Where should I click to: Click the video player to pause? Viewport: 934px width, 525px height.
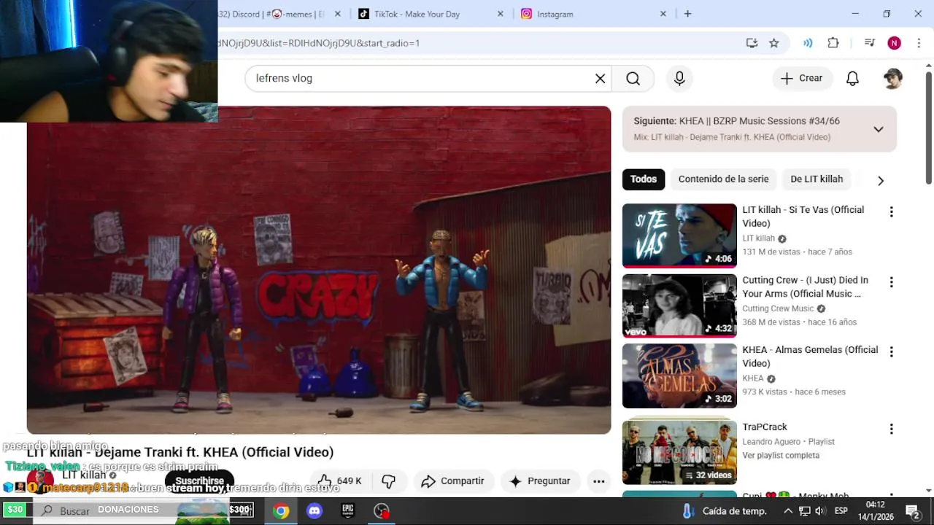pyautogui.click(x=319, y=271)
